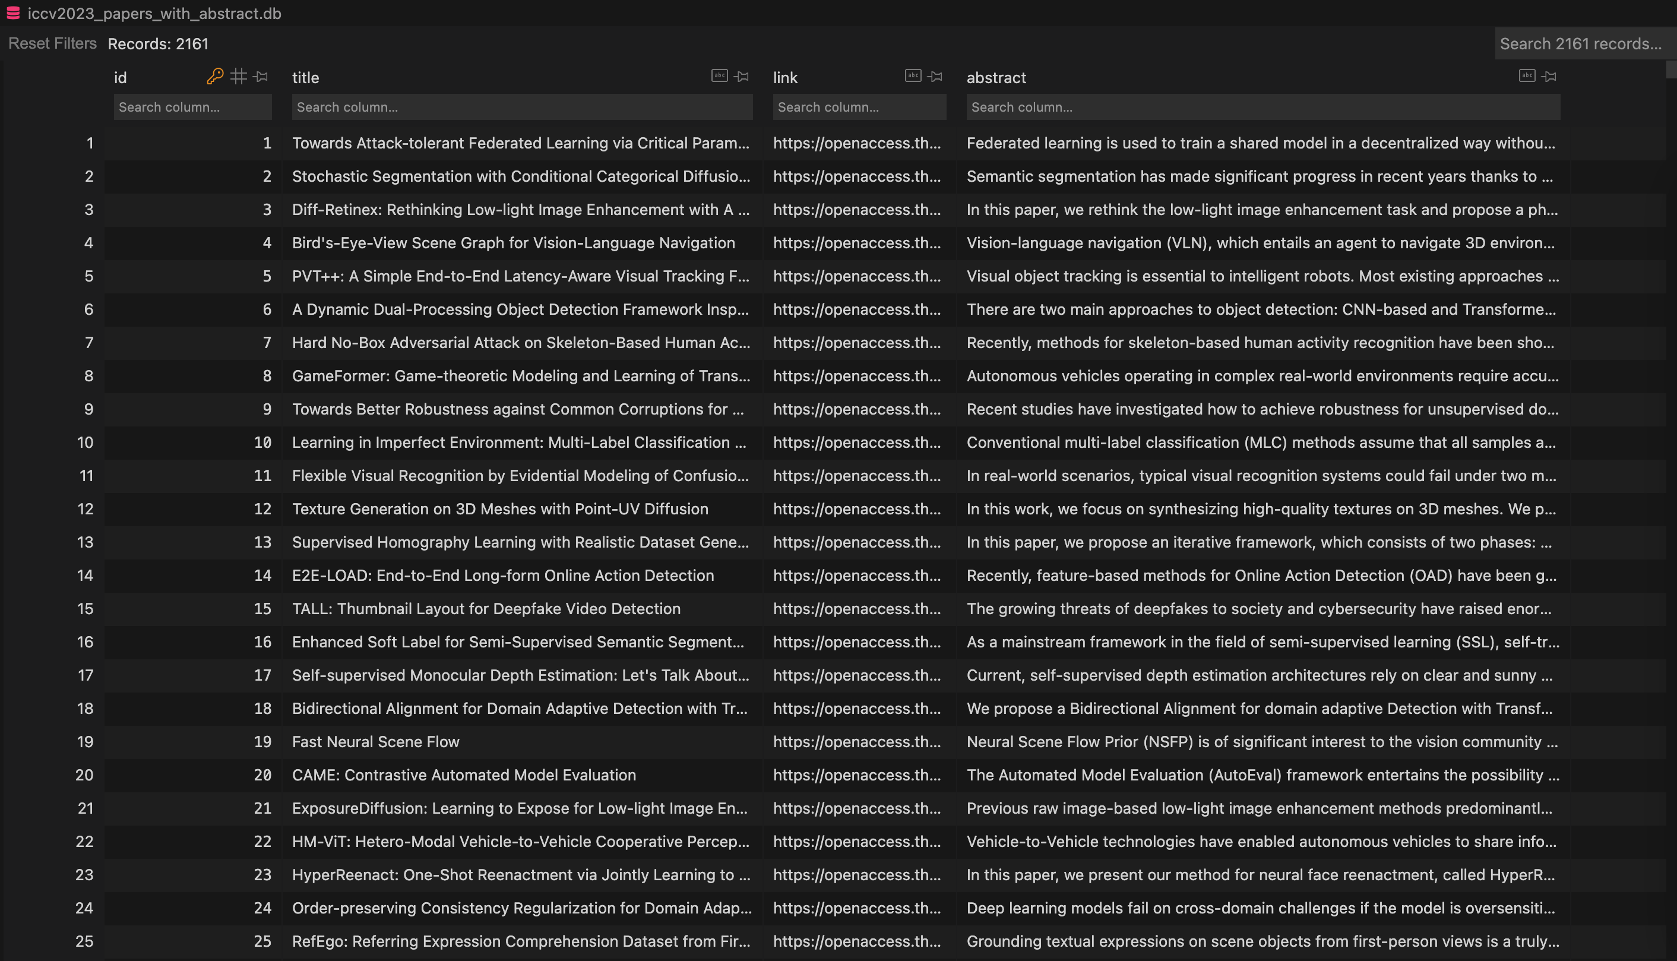This screenshot has height=961, width=1677.
Task: Click the numeric type hash icon for id
Action: tap(239, 77)
